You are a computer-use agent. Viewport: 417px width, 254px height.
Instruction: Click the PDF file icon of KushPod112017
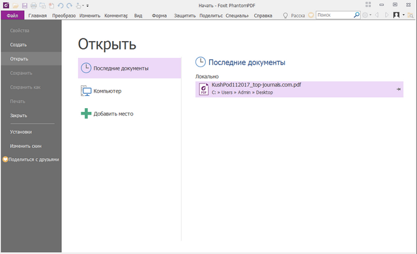(204, 89)
